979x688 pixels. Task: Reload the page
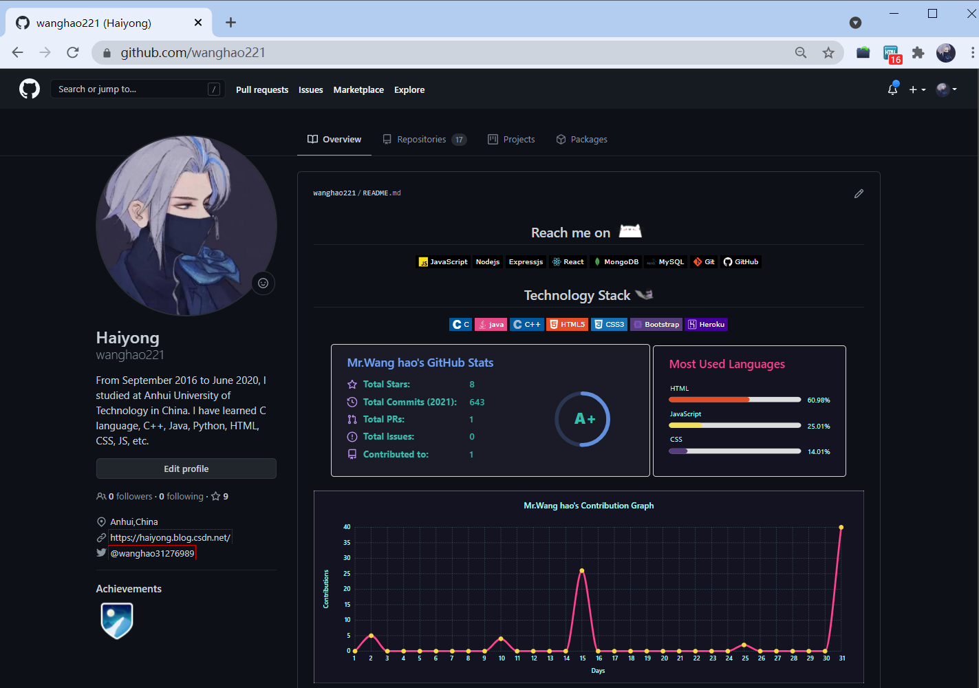(x=73, y=53)
